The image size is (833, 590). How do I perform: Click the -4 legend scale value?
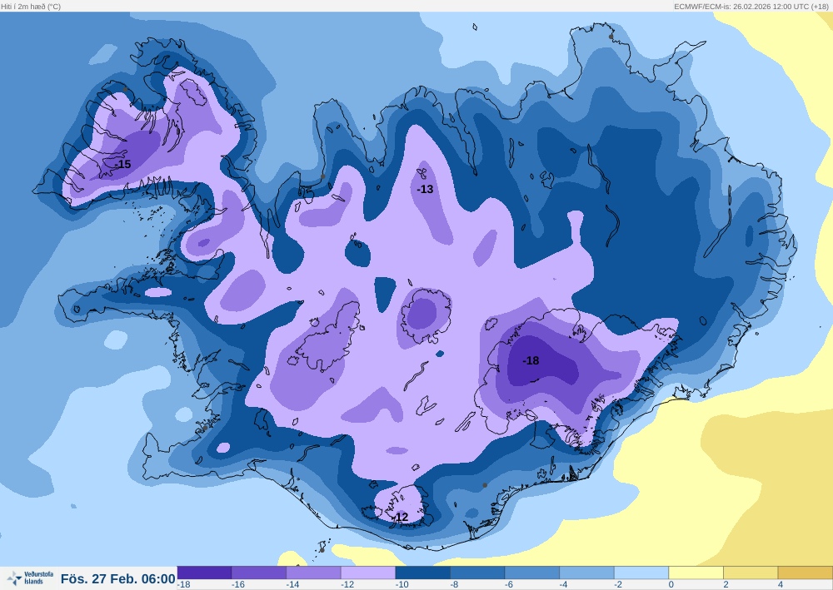[564, 585]
